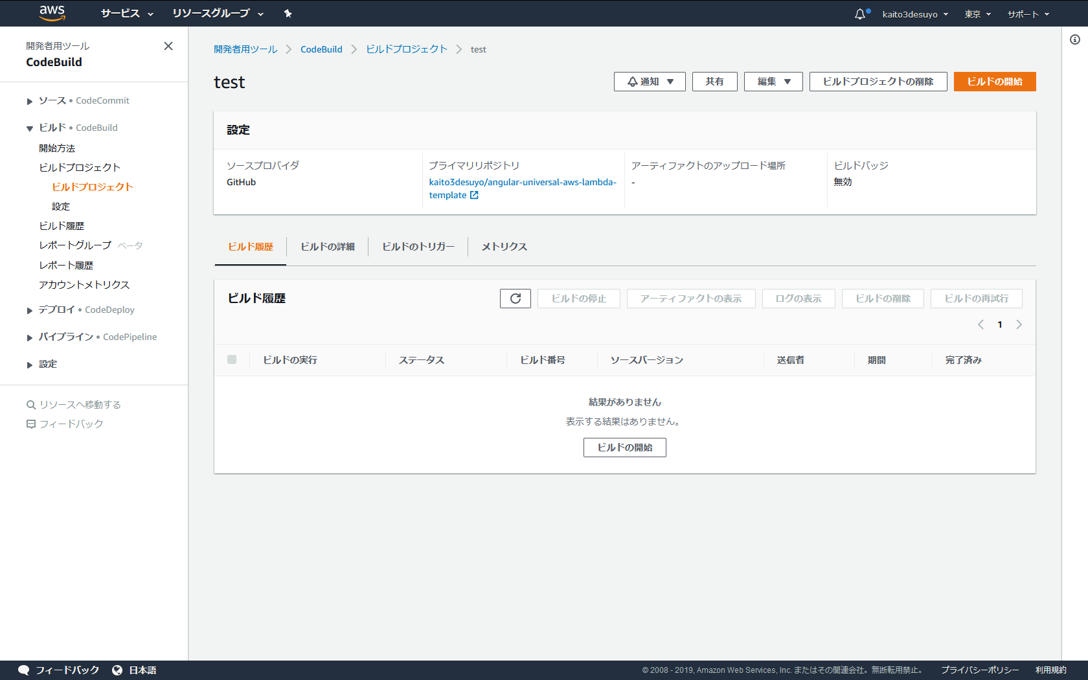Sort by the 送信者 column header
The width and height of the screenshot is (1088, 680).
click(x=791, y=360)
